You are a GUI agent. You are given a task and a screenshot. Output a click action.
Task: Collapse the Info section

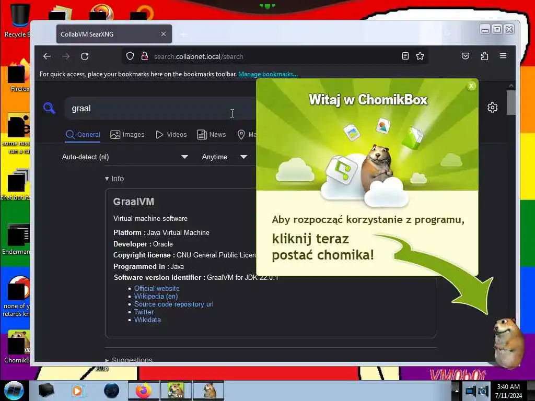pos(114,179)
